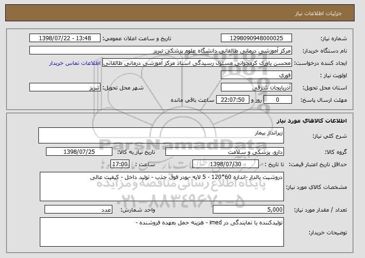Click the ساعت باقی مانده text
365x258 pixels.
tap(192, 100)
